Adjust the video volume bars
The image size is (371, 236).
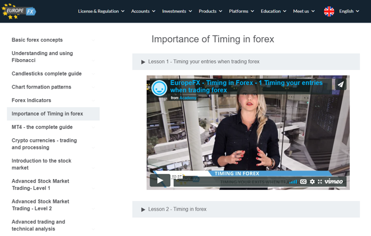pyautogui.click(x=293, y=182)
